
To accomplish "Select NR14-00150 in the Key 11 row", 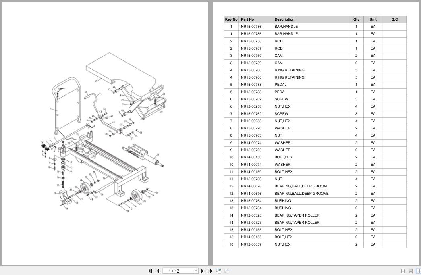I will pyautogui.click(x=251, y=172).
